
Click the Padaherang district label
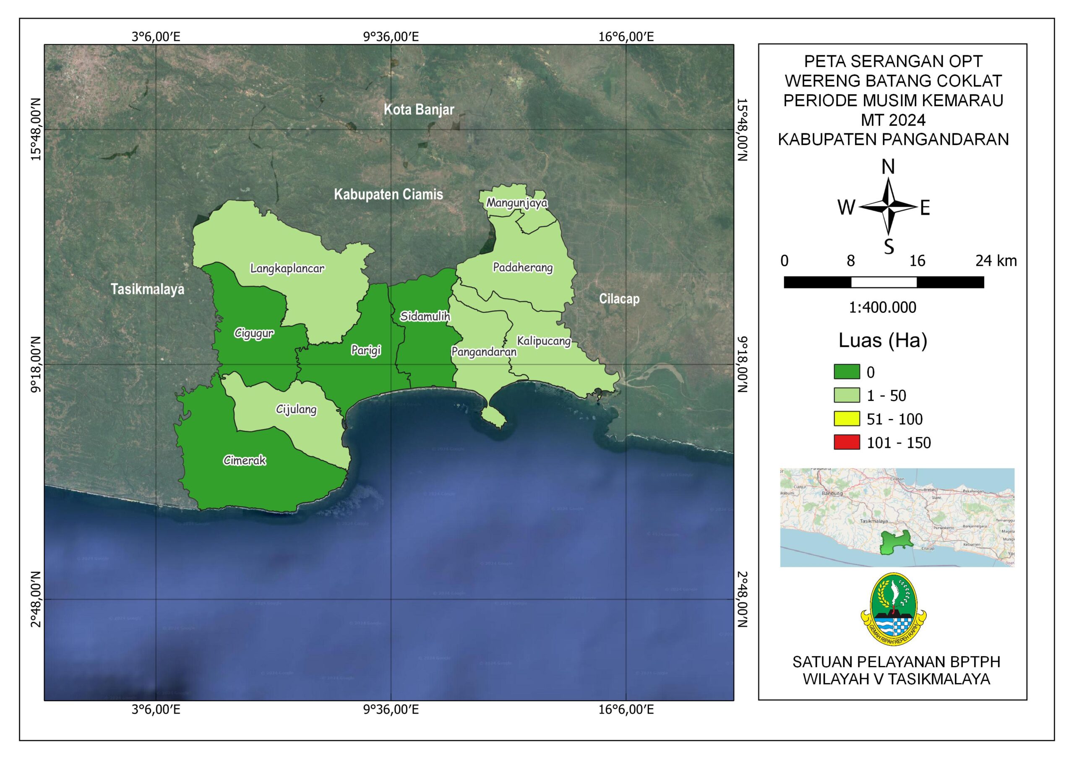523,267
